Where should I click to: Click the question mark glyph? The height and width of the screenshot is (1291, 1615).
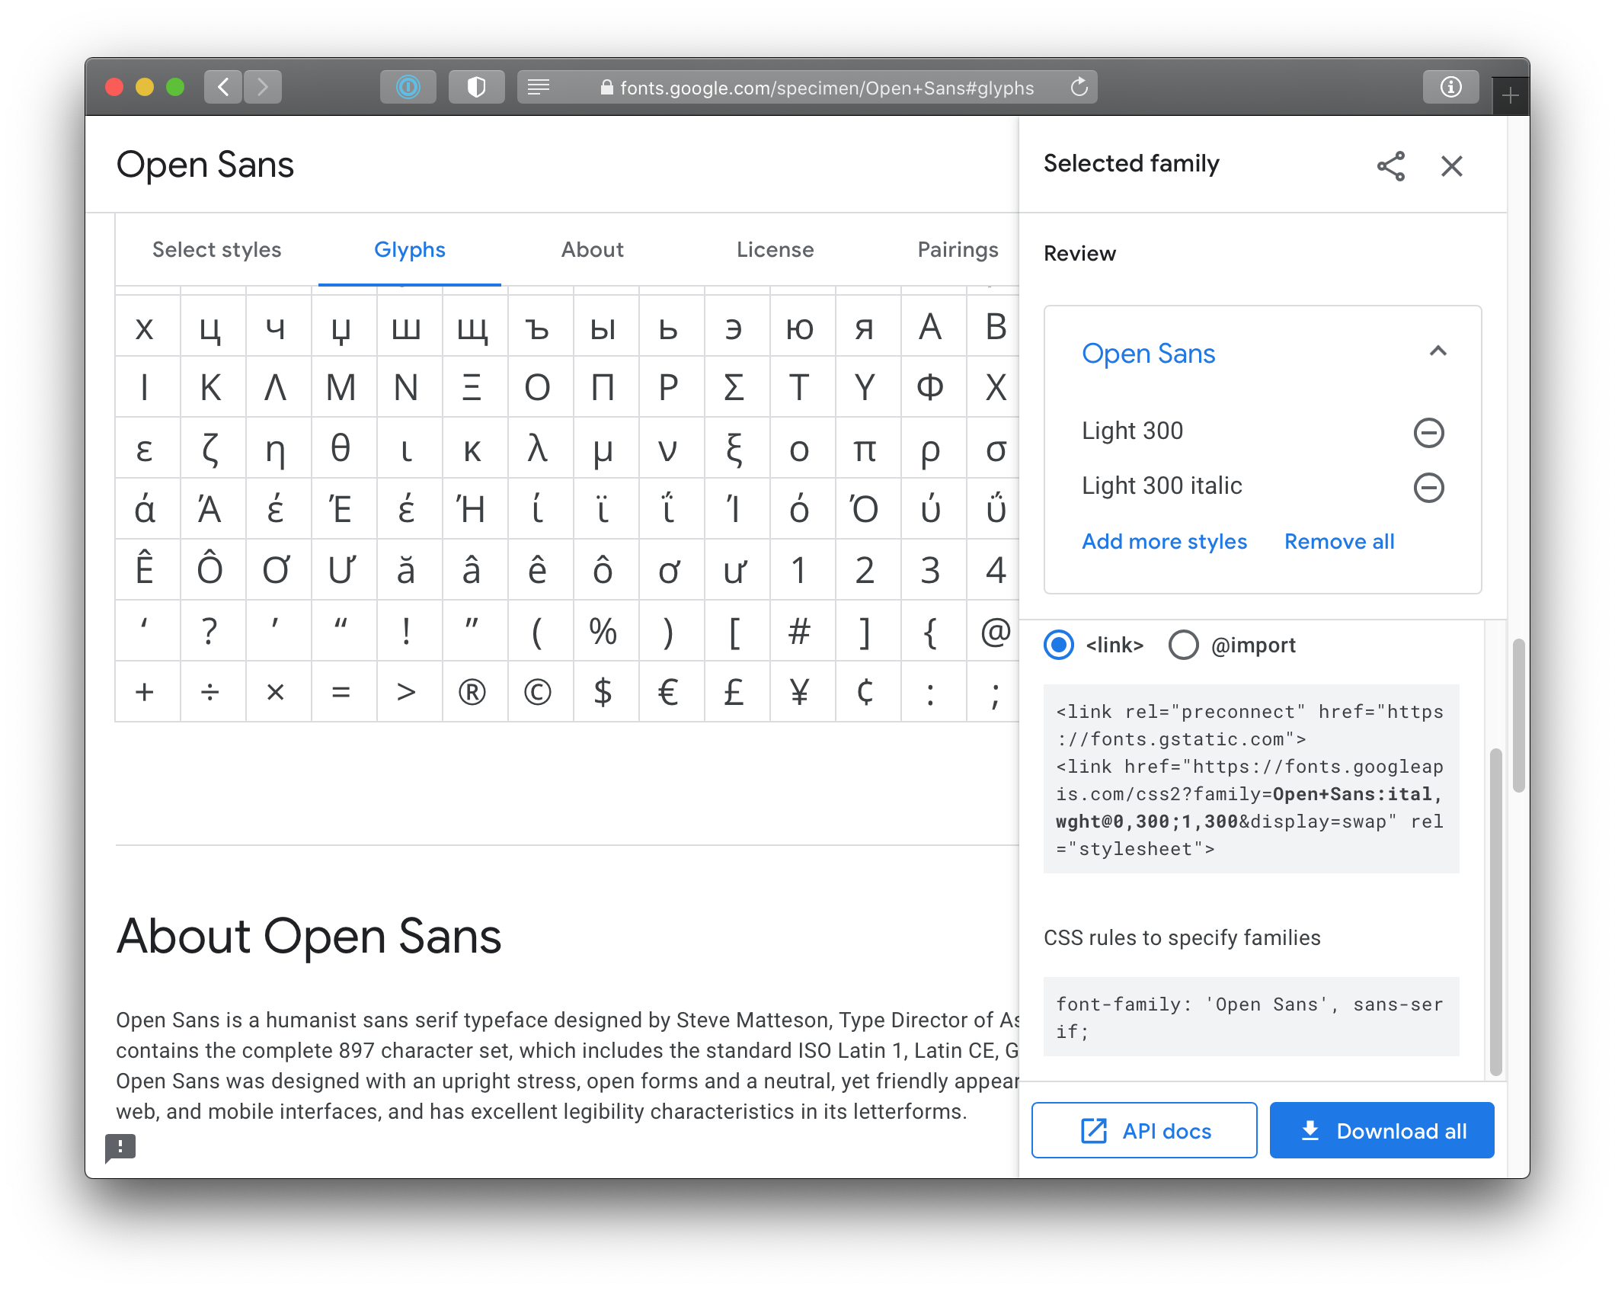click(x=209, y=631)
